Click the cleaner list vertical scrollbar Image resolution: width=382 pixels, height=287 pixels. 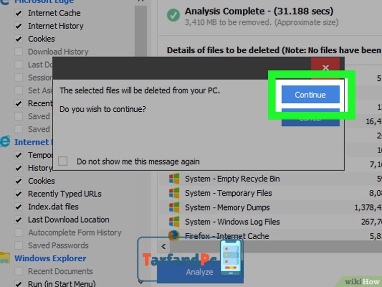pyautogui.click(x=141, y=32)
